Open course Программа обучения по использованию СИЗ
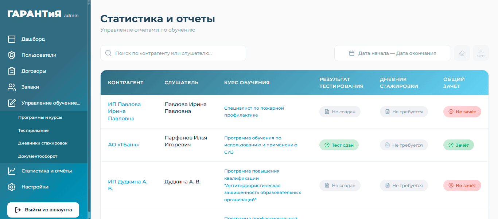498x219 pixels. pyautogui.click(x=261, y=145)
